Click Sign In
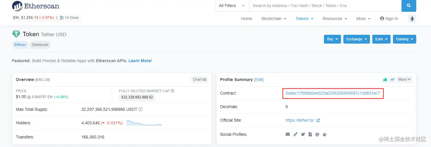The image size is (431, 147). click(389, 19)
